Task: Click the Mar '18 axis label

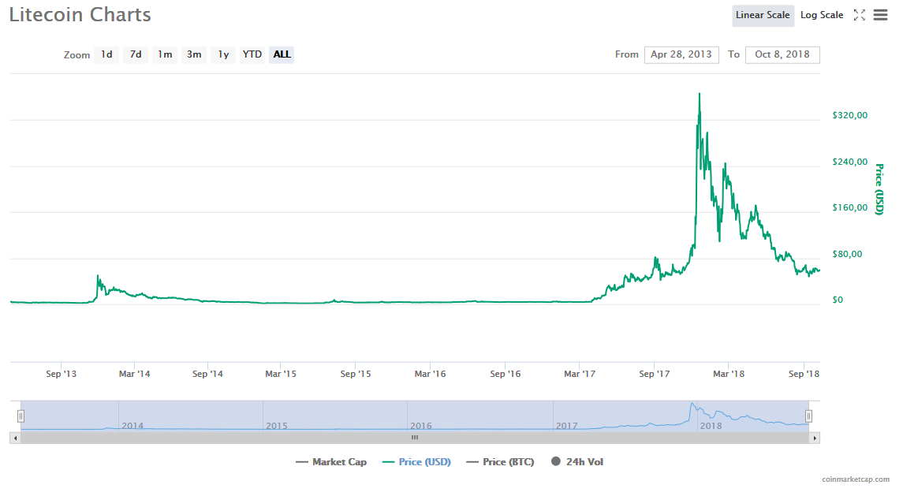Action: pyautogui.click(x=729, y=374)
